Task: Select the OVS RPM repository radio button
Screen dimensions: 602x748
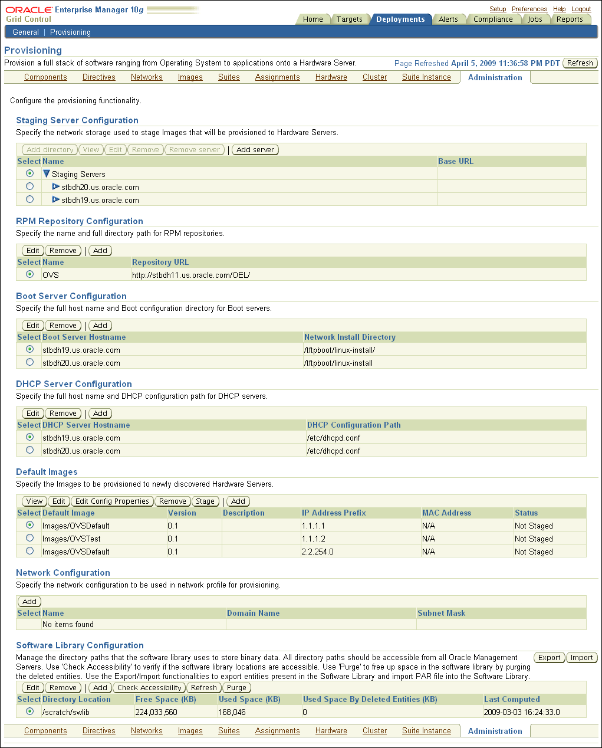Action: click(29, 273)
